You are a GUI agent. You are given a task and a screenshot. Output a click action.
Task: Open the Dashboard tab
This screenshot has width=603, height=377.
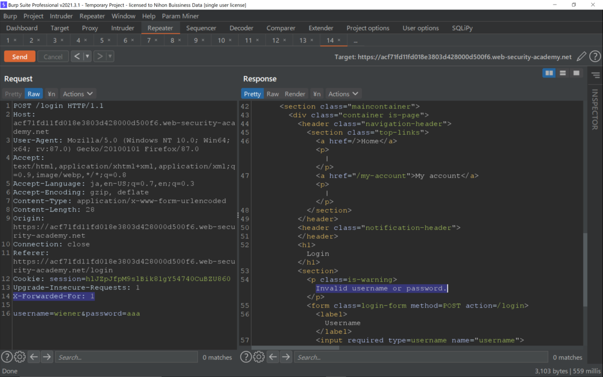click(x=22, y=28)
